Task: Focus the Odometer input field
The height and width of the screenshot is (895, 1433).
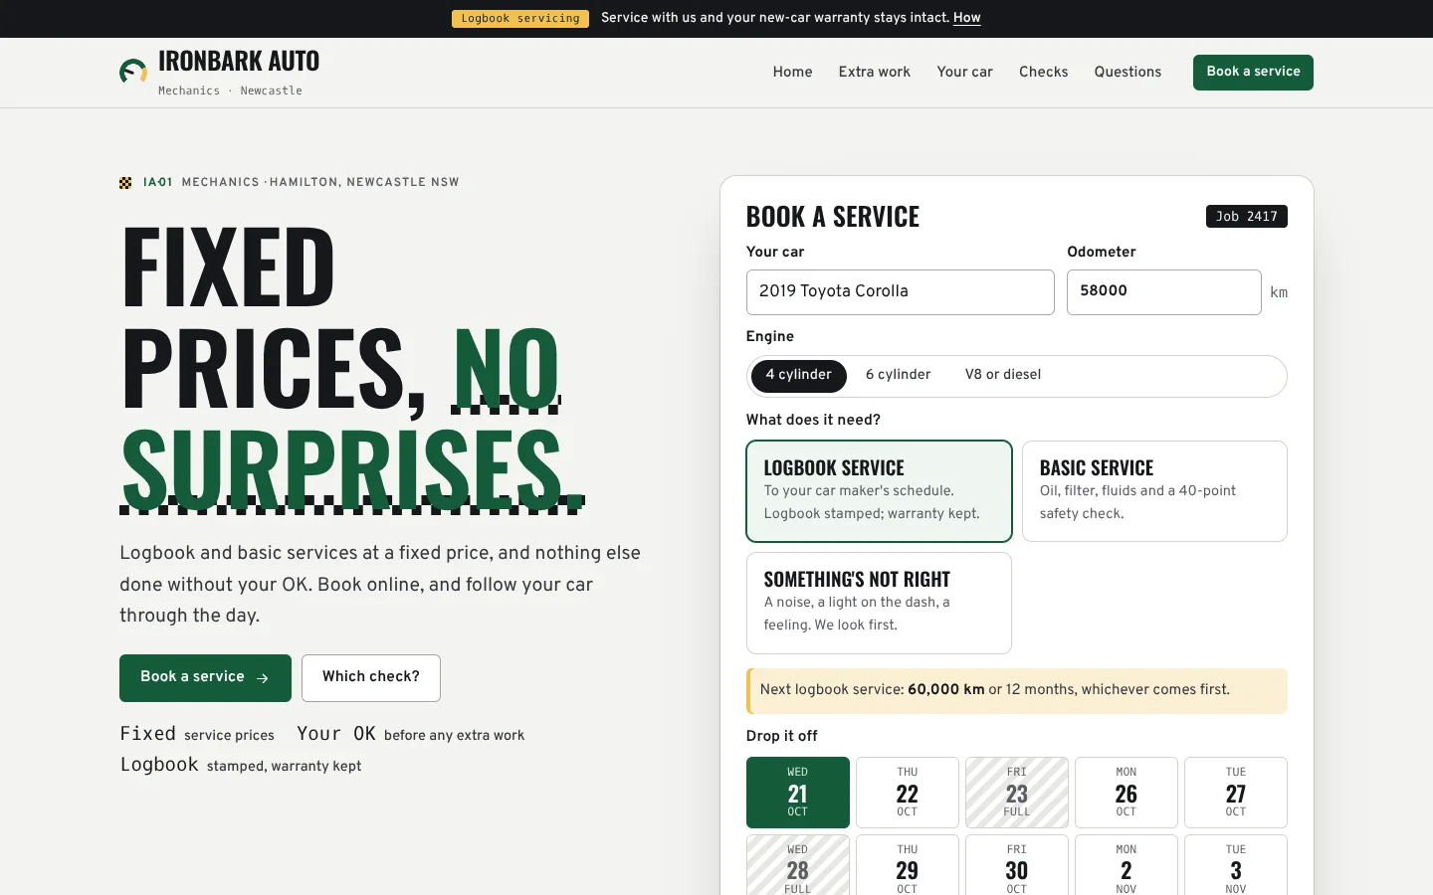Action: click(x=1163, y=292)
